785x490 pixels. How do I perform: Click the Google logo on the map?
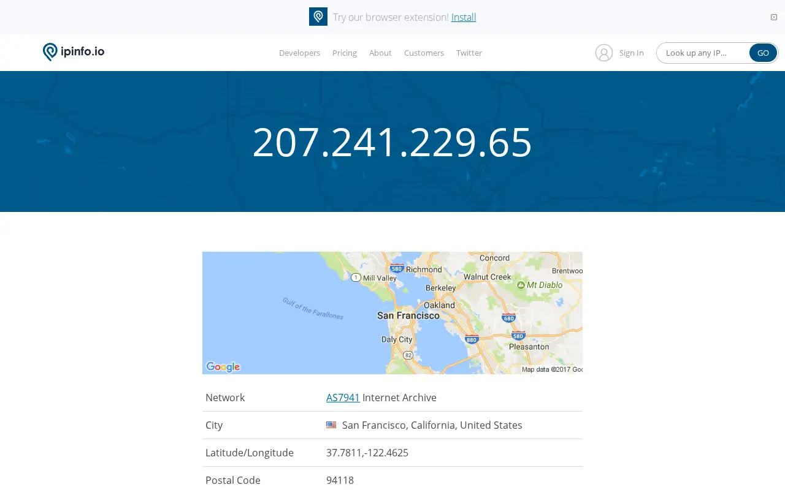pos(223,367)
